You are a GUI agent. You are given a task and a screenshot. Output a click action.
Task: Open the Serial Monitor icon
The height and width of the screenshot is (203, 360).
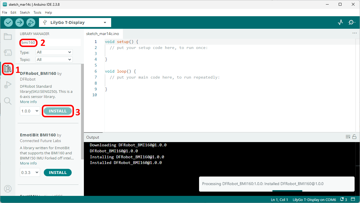pos(352,22)
